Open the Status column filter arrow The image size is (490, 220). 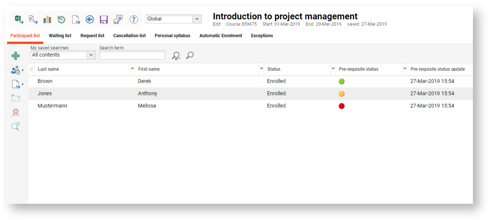coord(333,69)
